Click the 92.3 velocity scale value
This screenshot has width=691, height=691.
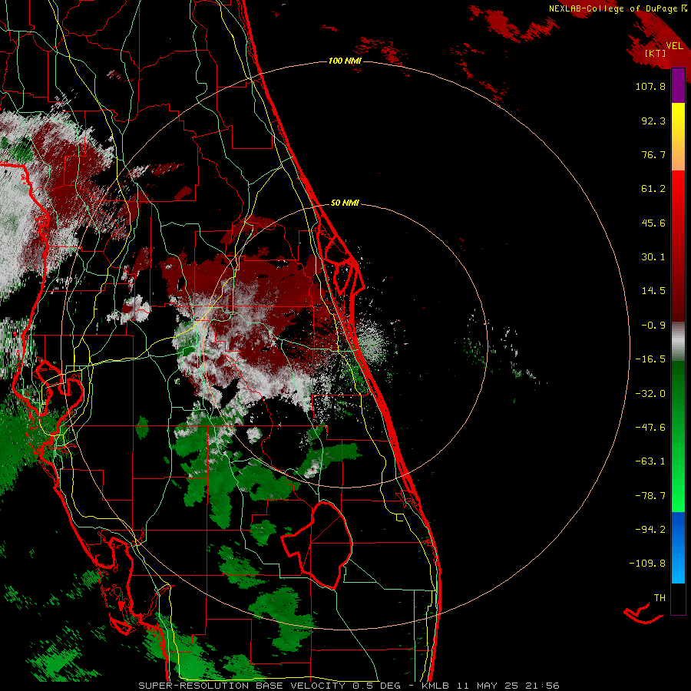click(653, 121)
